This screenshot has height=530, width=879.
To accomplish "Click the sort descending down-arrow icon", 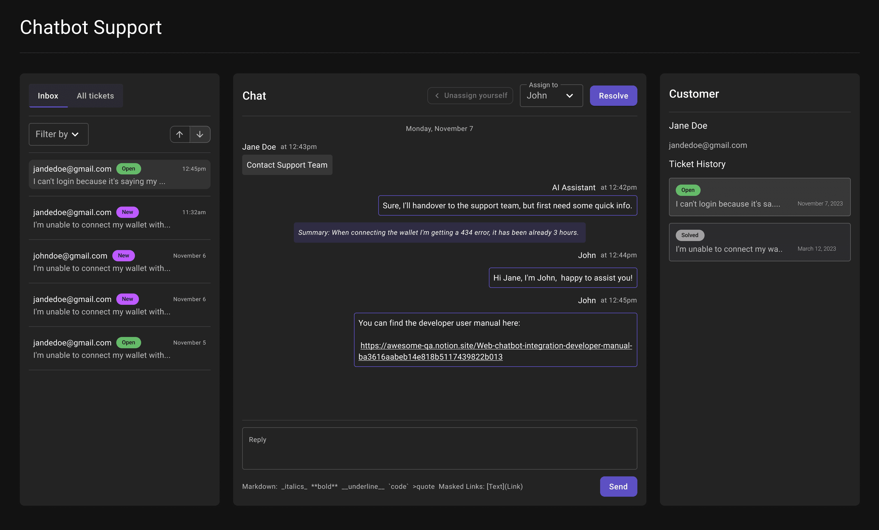I will [200, 134].
